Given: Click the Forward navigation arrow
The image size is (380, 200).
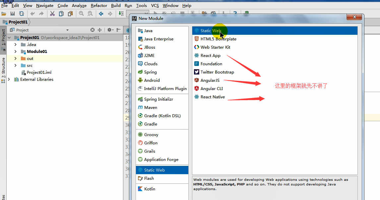Looking at the screenshot, I should click(110, 14).
